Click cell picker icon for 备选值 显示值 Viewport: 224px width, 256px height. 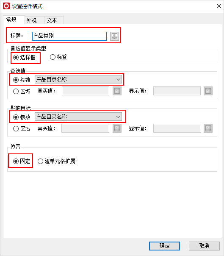[208, 91]
